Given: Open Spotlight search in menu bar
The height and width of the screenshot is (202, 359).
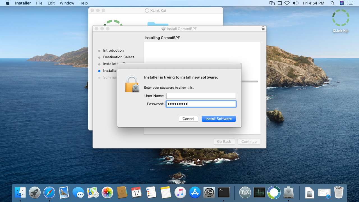Looking at the screenshot, I should tap(332, 3).
